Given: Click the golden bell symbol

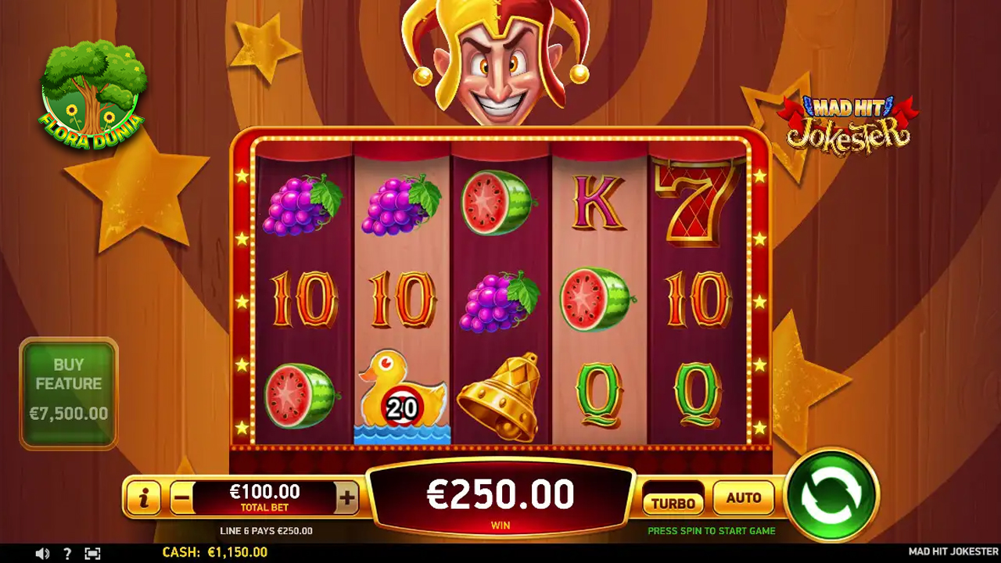Looking at the screenshot, I should click(500, 396).
